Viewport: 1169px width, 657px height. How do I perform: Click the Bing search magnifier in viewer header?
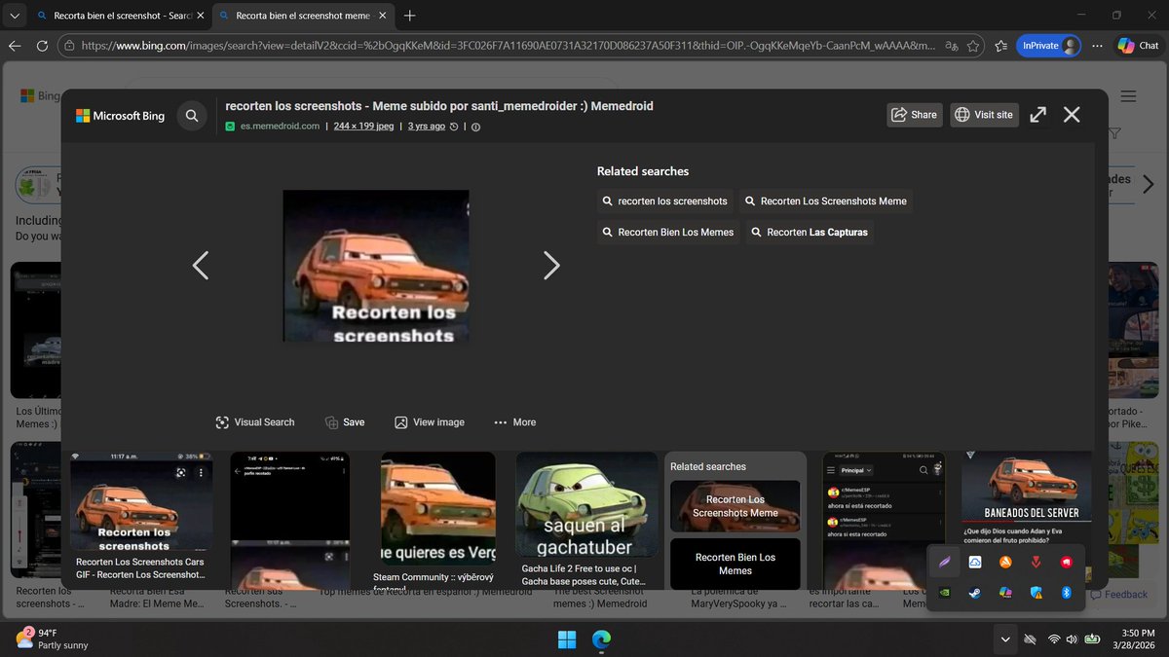pos(192,115)
